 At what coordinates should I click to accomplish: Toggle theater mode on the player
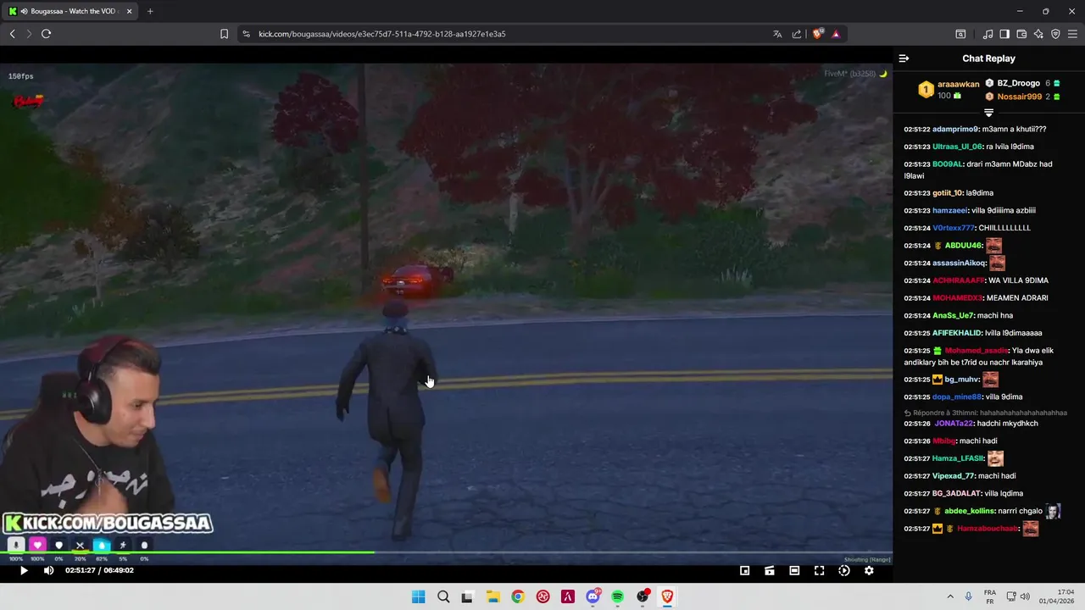click(x=794, y=571)
